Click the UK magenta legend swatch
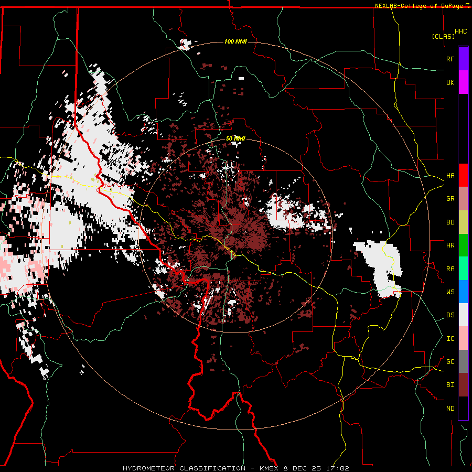The width and height of the screenshot is (472, 472). coord(463,82)
